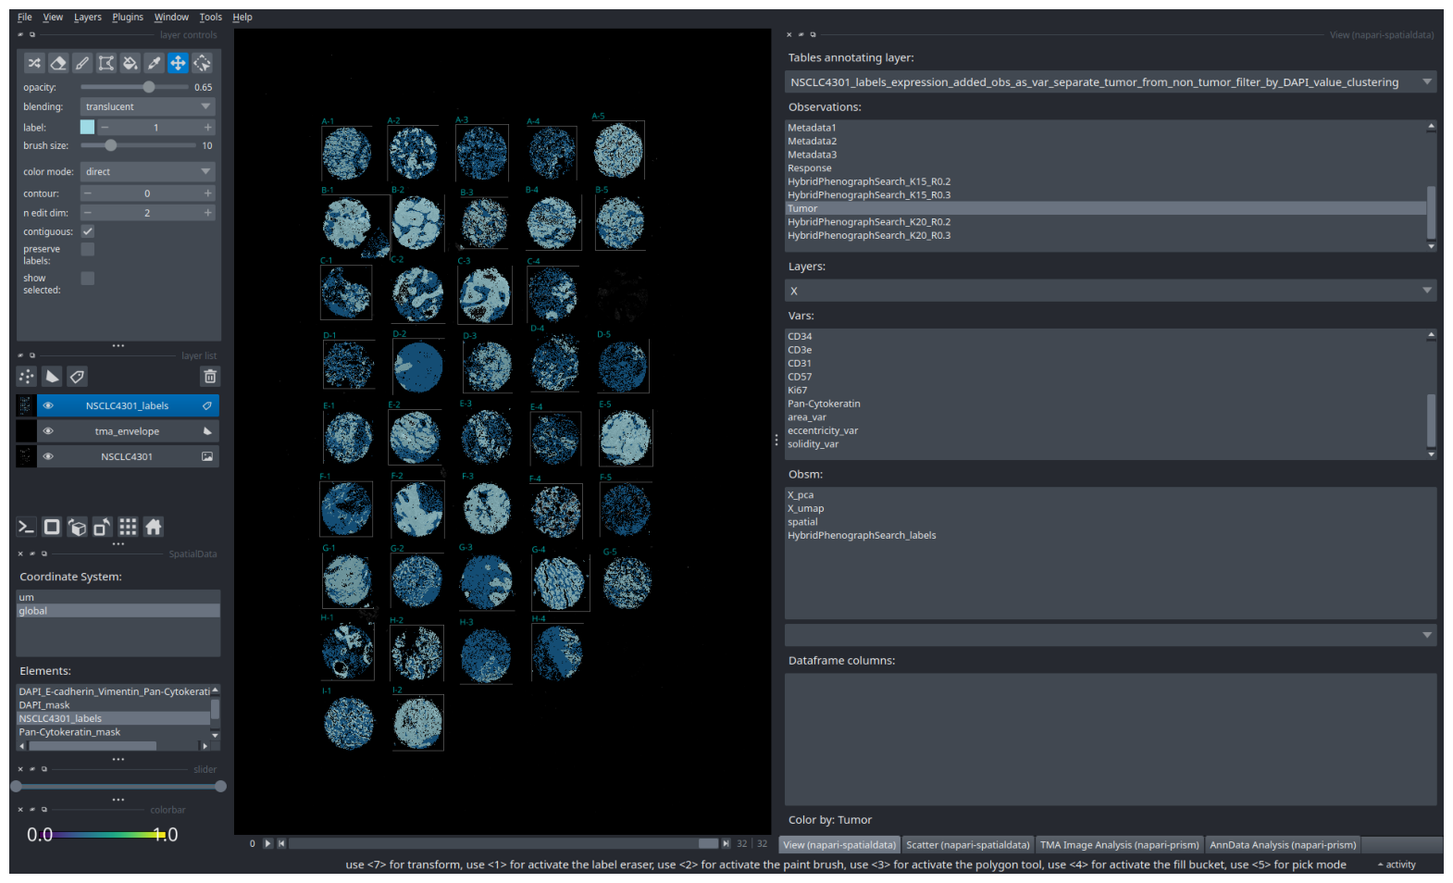Switch to AnnData Analysis tab
The height and width of the screenshot is (883, 1453).
point(1283,845)
